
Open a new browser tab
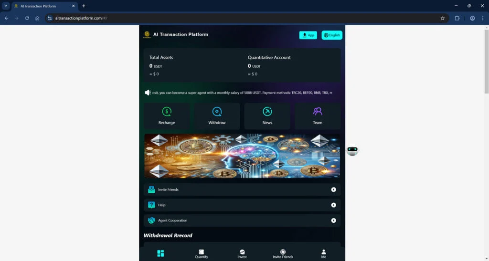coord(84,6)
